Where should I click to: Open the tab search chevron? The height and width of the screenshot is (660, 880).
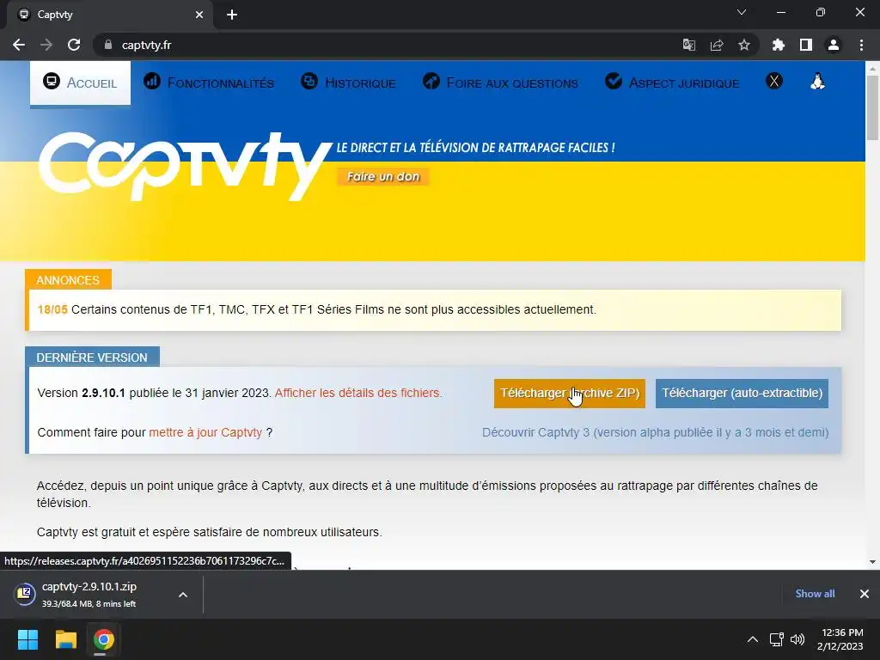point(742,12)
